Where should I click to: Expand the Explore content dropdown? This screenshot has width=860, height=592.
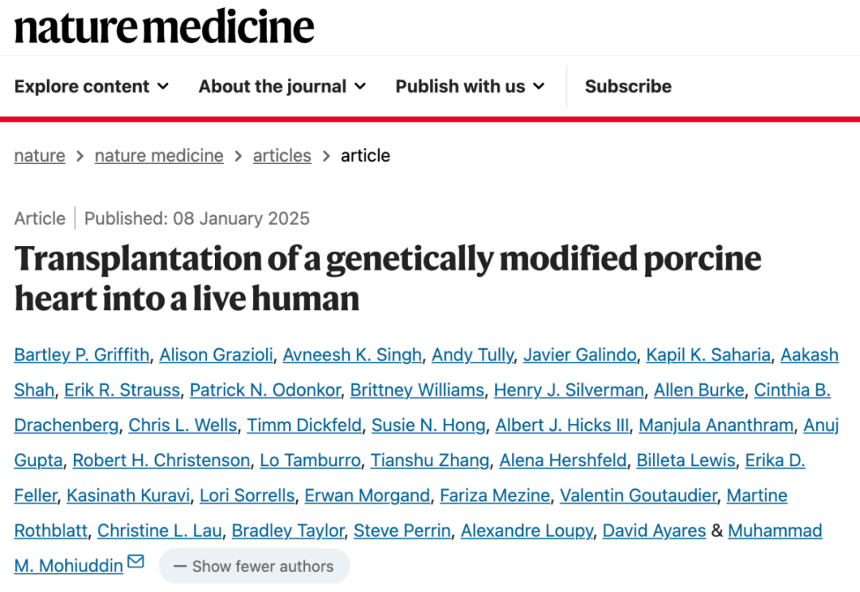click(x=92, y=86)
